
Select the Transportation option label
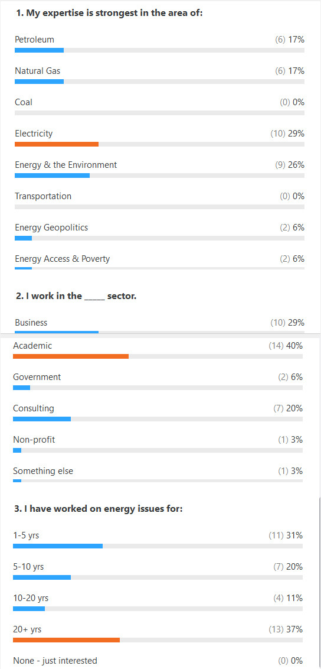(x=43, y=196)
